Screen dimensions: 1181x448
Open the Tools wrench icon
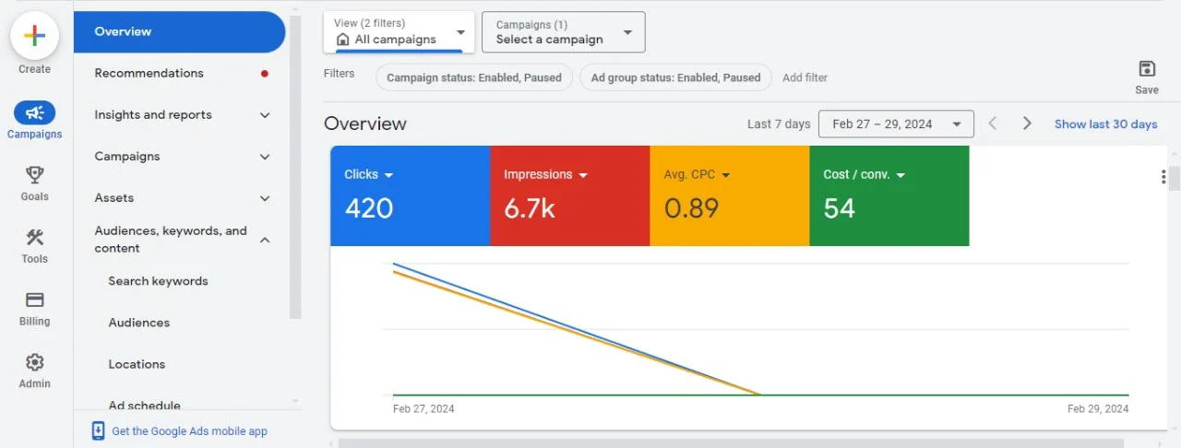(x=35, y=238)
